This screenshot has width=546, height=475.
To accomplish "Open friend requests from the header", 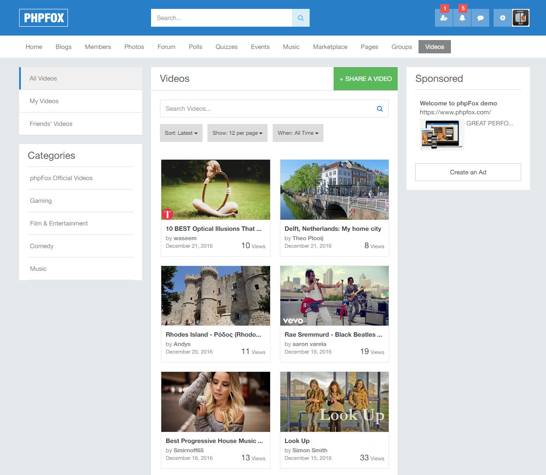I will click(443, 18).
